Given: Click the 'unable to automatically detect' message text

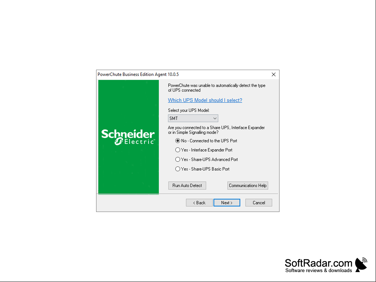Looking at the screenshot, I should pos(217,88).
